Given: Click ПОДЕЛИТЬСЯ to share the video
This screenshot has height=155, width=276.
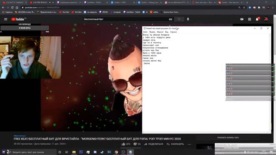Looking at the screenshot, I should pos(154,144).
